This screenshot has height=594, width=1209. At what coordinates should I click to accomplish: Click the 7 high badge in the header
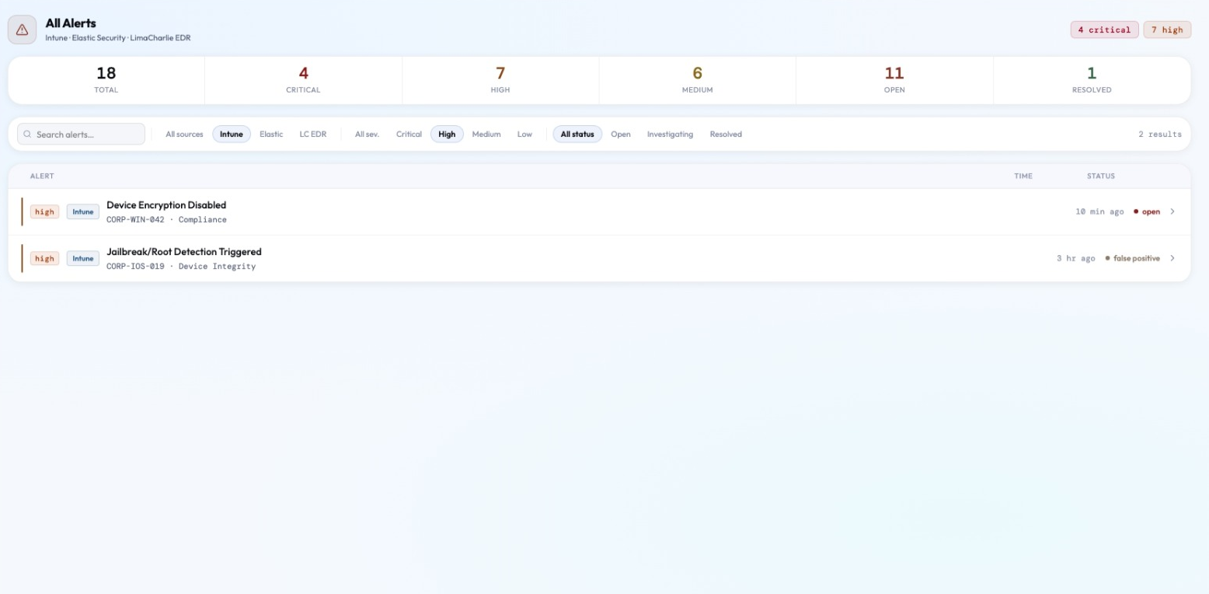coord(1167,30)
